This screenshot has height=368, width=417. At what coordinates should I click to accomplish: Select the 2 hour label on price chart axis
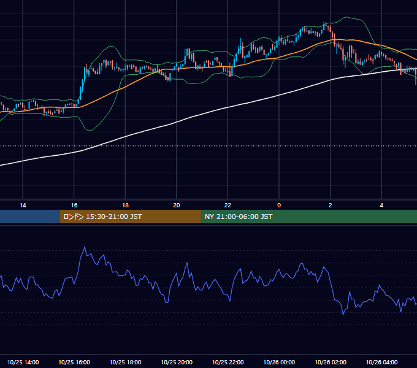pos(331,205)
